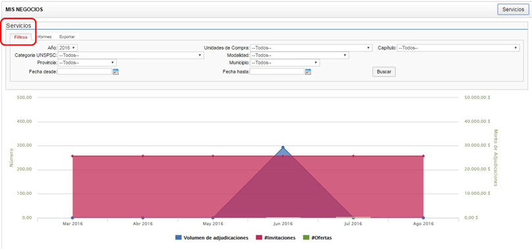
Task: Click the Buscar button
Action: tap(384, 72)
